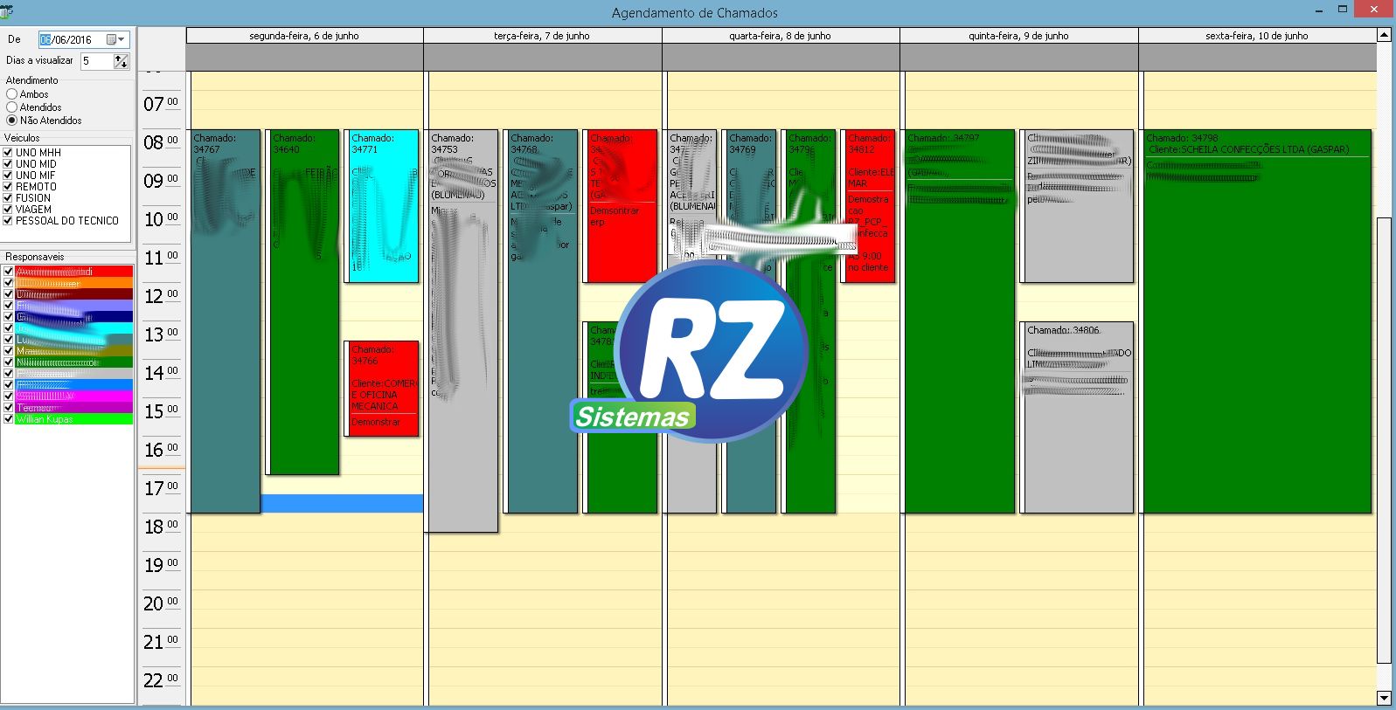
Task: Toggle the red first Responsaveis entry
Action: tap(9, 272)
